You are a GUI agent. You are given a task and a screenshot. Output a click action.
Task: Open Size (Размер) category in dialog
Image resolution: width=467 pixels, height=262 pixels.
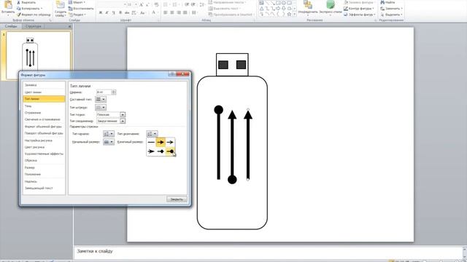point(44,167)
